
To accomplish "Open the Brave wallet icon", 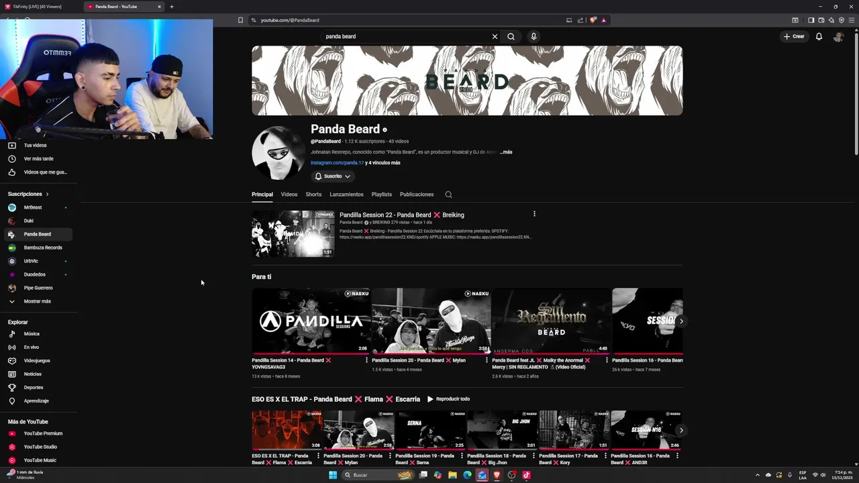I will [821, 20].
